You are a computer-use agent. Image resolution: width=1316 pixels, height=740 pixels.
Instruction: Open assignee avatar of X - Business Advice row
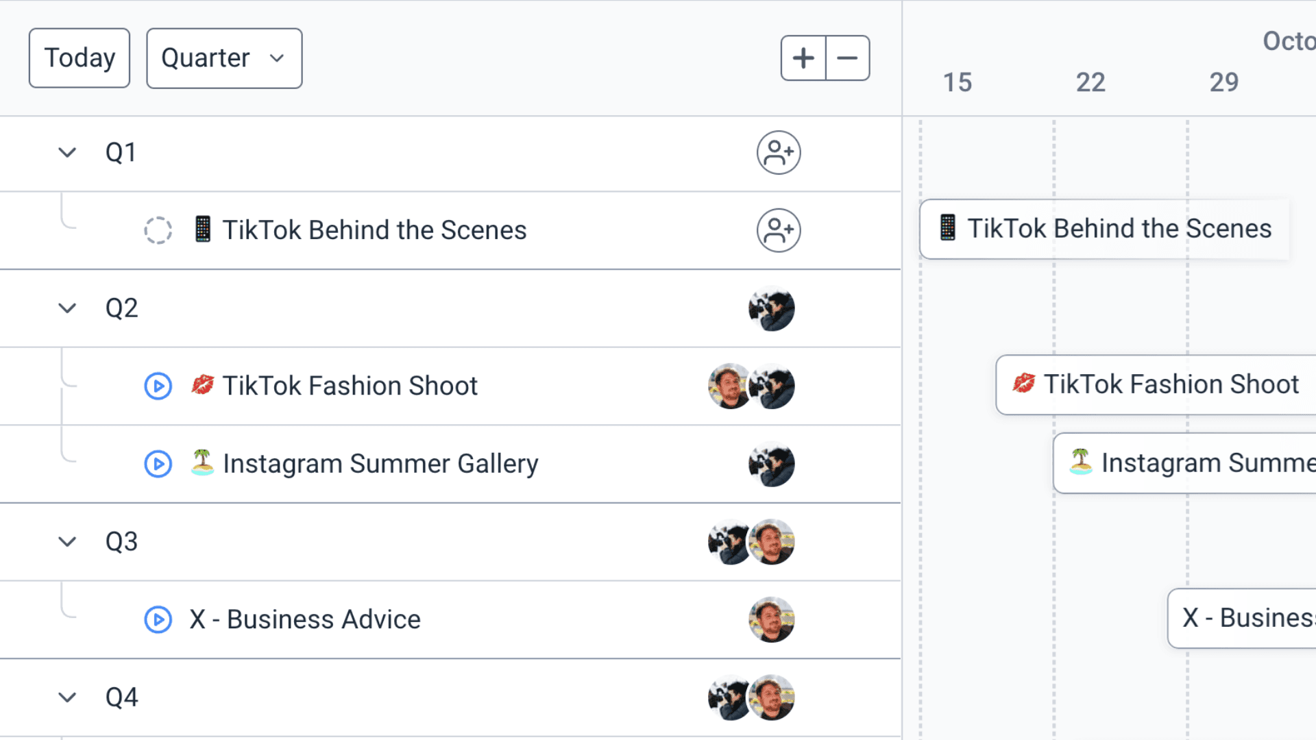(772, 619)
